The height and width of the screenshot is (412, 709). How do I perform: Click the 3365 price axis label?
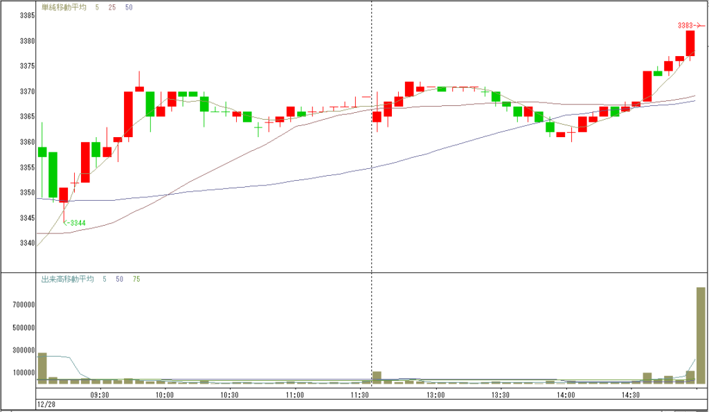click(27, 117)
